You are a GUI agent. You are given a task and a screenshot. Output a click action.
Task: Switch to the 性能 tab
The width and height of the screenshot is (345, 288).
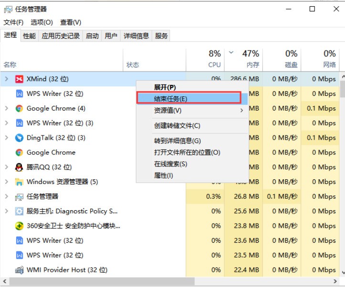29,36
